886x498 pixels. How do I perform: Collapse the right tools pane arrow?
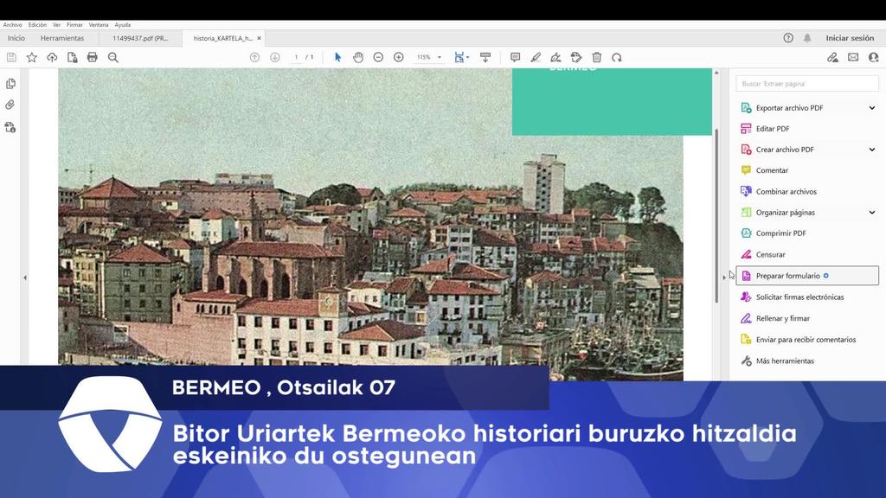(x=724, y=278)
